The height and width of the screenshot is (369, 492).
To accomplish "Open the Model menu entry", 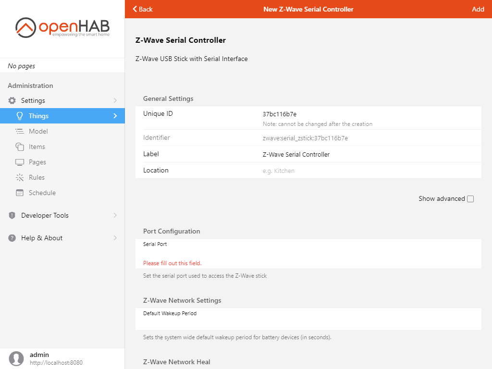I will pyautogui.click(x=38, y=131).
